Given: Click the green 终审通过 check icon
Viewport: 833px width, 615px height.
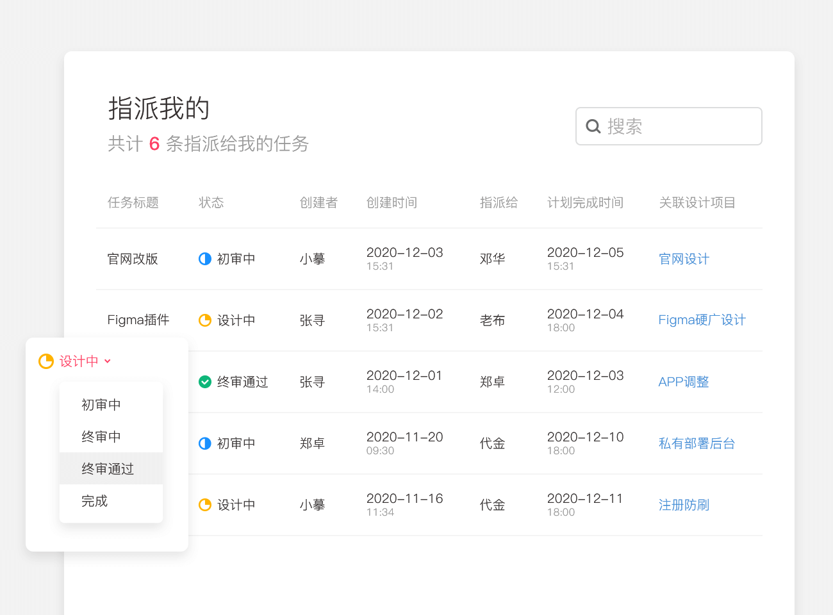Looking at the screenshot, I should coord(205,382).
